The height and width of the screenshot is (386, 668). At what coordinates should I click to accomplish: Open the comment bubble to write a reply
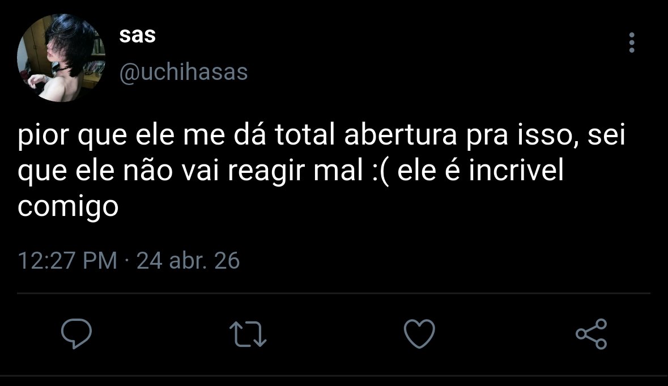coord(76,334)
